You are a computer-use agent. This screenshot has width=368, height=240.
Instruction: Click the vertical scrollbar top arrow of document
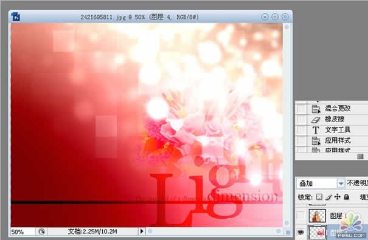pyautogui.click(x=286, y=27)
